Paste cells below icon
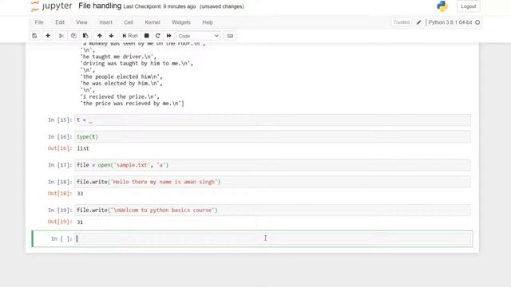The height and width of the screenshot is (287, 511). click(85, 36)
